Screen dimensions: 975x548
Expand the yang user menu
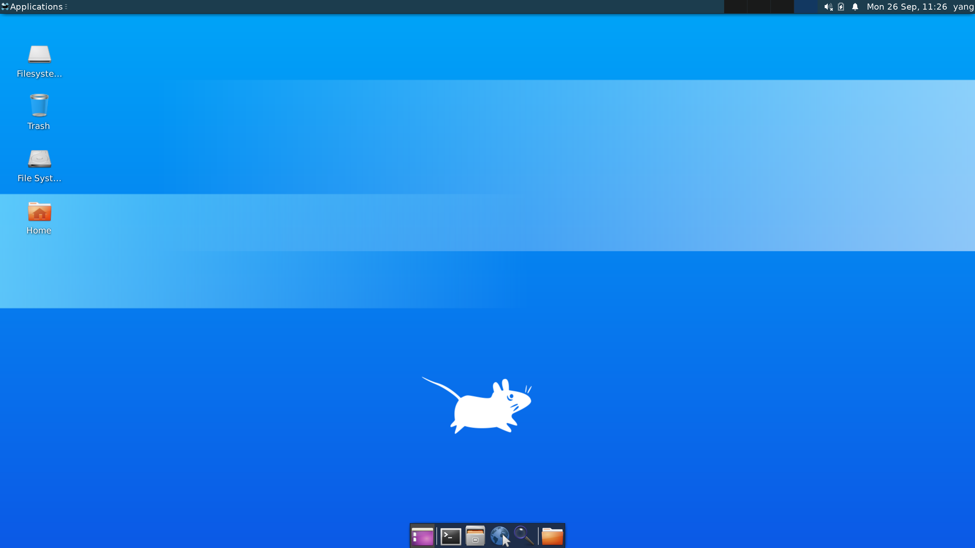[x=963, y=7]
